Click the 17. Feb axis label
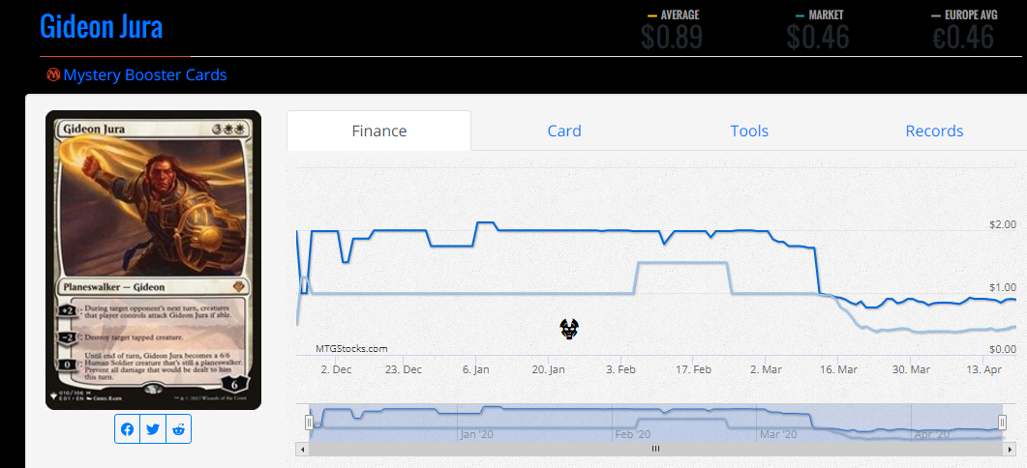This screenshot has height=468, width=1027. coord(693,369)
